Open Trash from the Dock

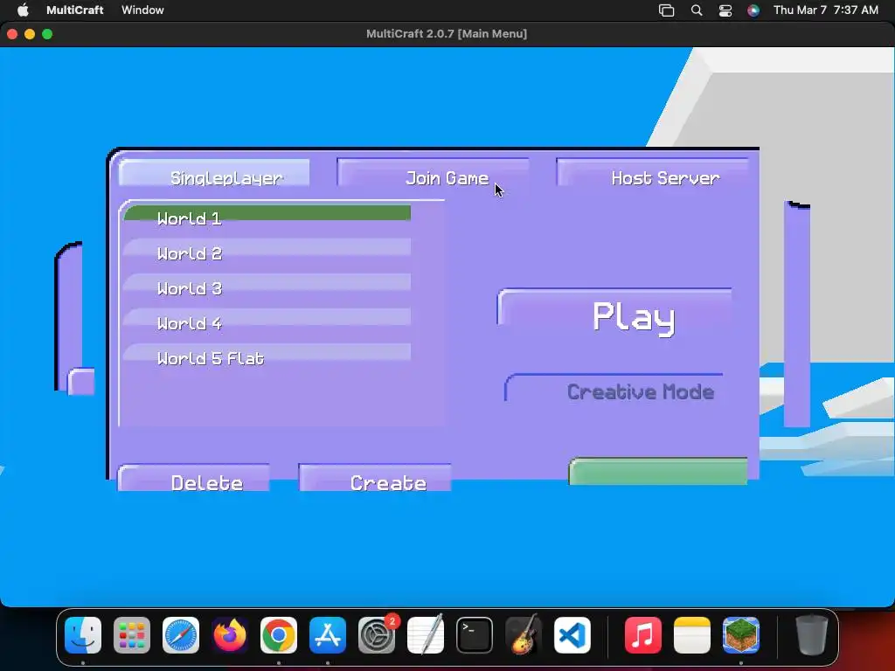pyautogui.click(x=811, y=635)
